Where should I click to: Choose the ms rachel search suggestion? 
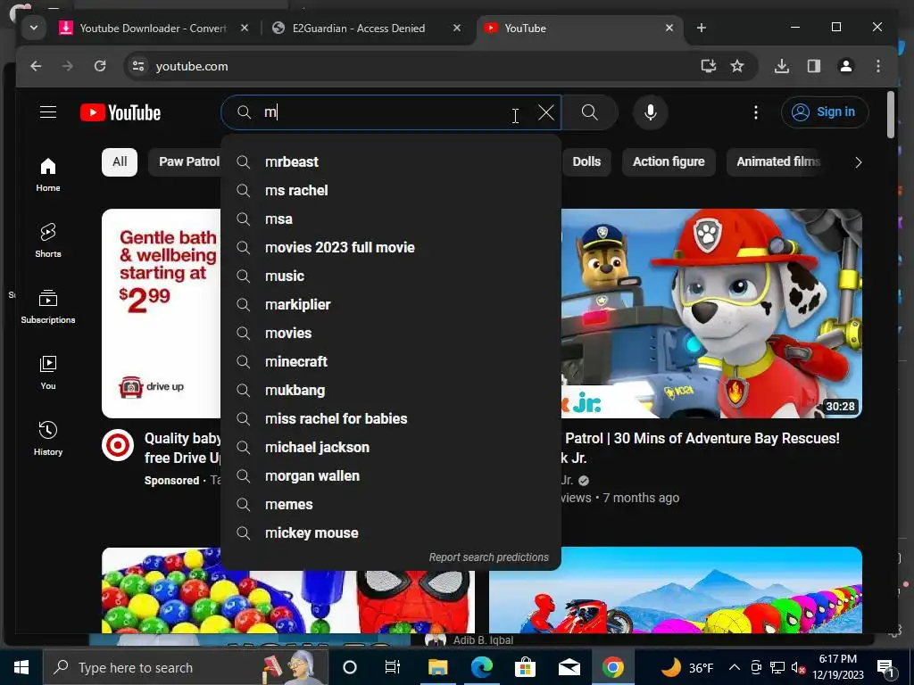point(391,191)
